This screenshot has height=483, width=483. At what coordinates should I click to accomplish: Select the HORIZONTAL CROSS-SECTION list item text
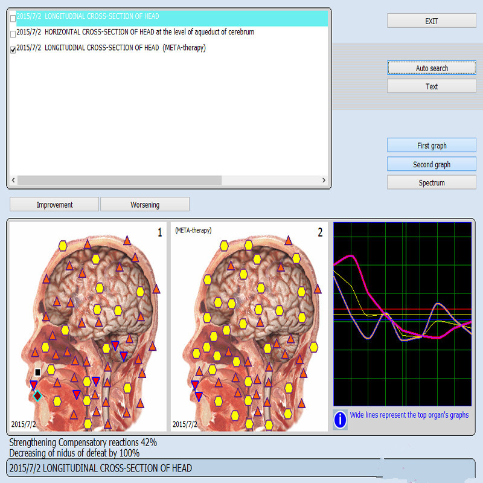(135, 32)
